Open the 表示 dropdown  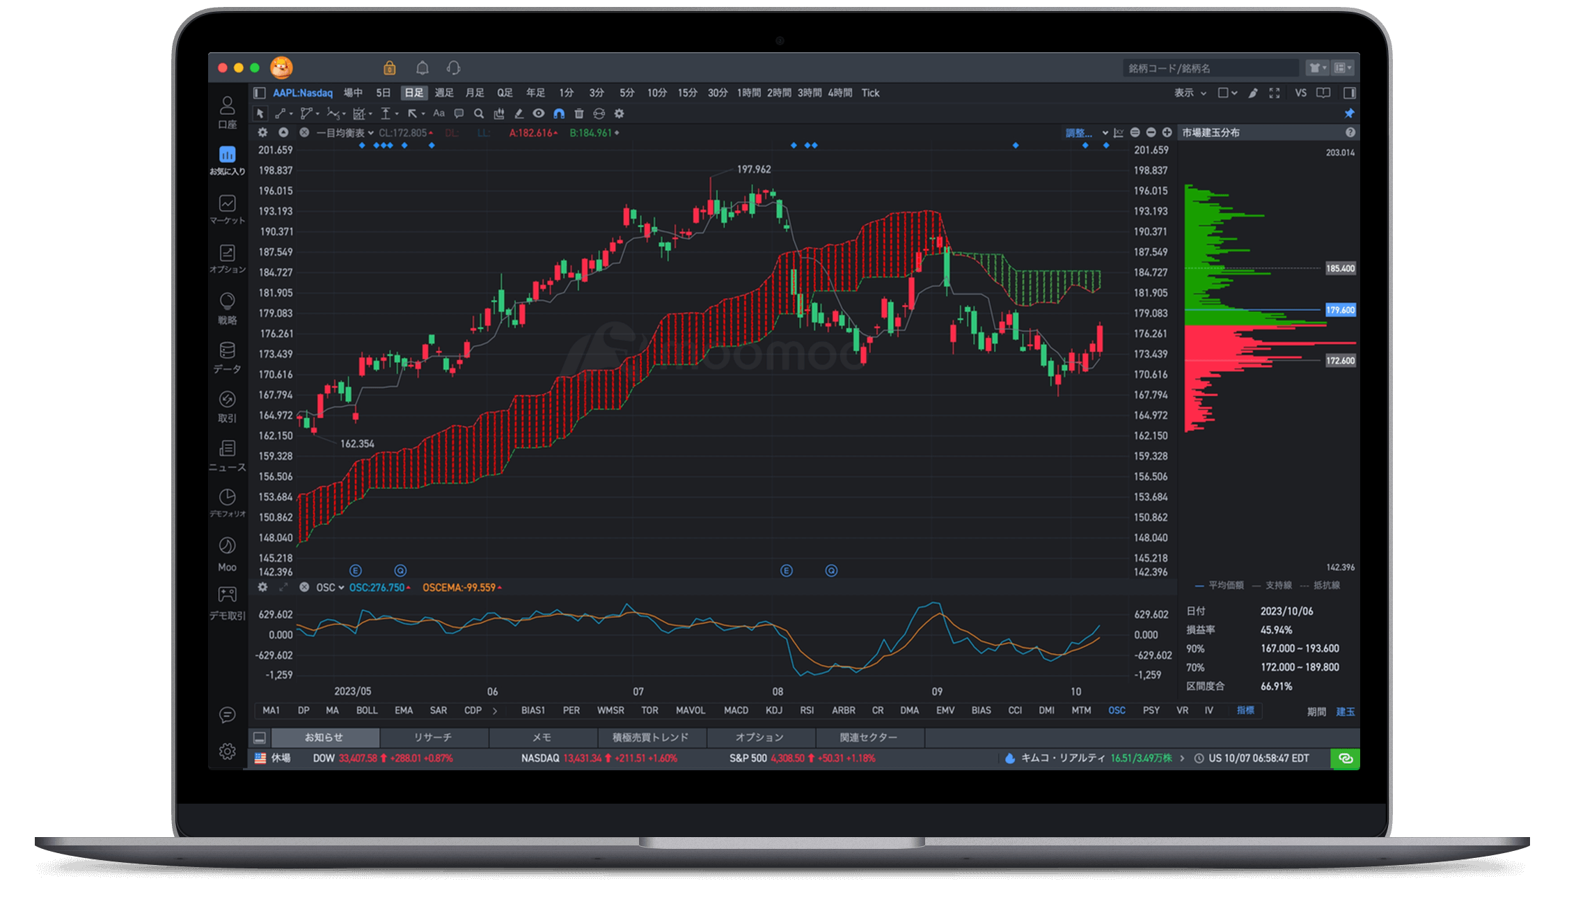(x=1189, y=93)
